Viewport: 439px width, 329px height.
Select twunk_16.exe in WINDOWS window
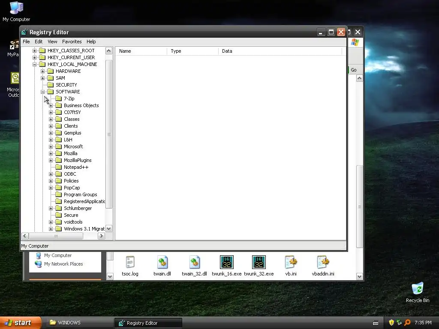pos(226,266)
